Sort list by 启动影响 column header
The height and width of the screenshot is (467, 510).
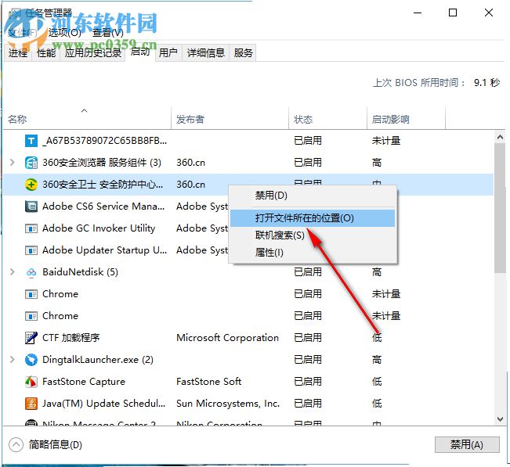pyautogui.click(x=390, y=120)
